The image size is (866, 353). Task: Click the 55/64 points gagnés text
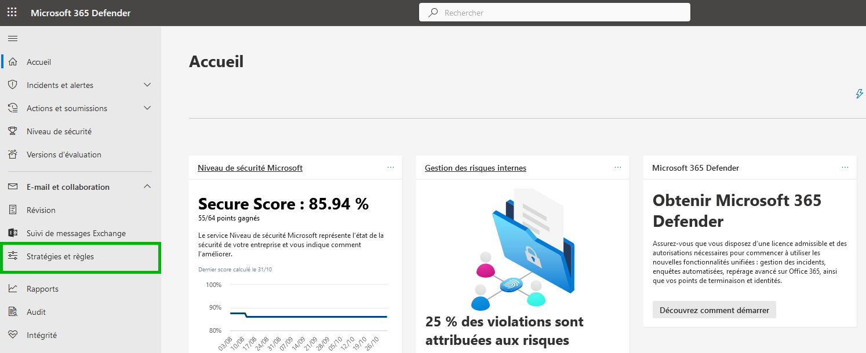[229, 218]
